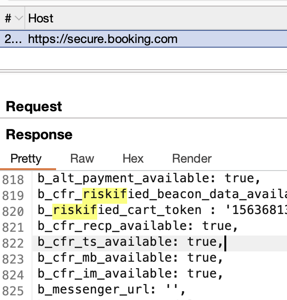Switch to the Hex view tab
The height and width of the screenshot is (300, 287).
click(x=133, y=158)
